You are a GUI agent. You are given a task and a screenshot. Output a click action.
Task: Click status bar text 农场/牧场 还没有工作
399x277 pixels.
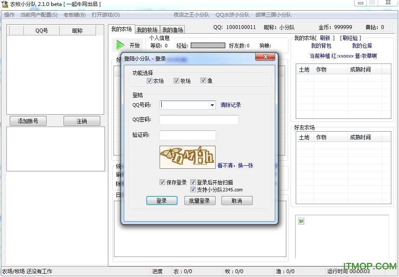click(x=27, y=271)
